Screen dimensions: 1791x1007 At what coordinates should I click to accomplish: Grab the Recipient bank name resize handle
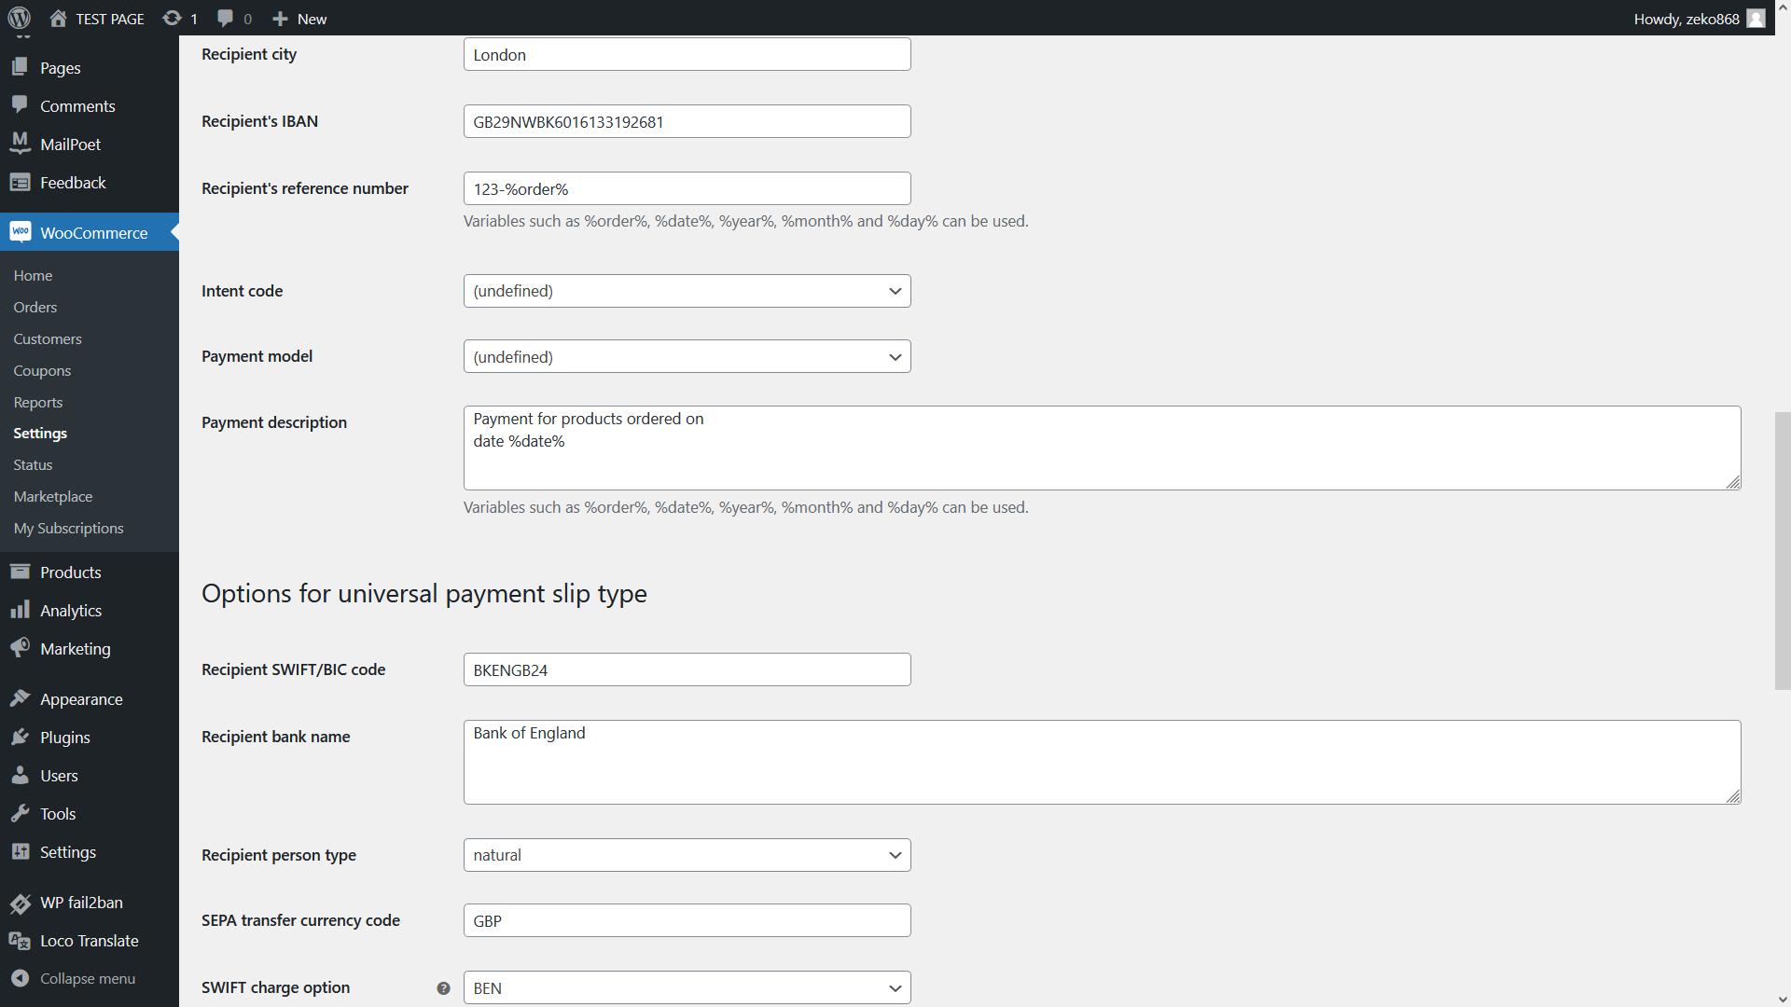click(x=1733, y=796)
